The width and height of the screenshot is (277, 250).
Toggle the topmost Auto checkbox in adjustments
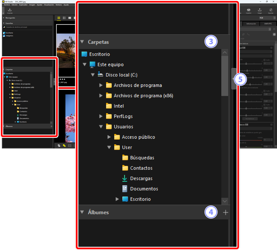point(264,60)
